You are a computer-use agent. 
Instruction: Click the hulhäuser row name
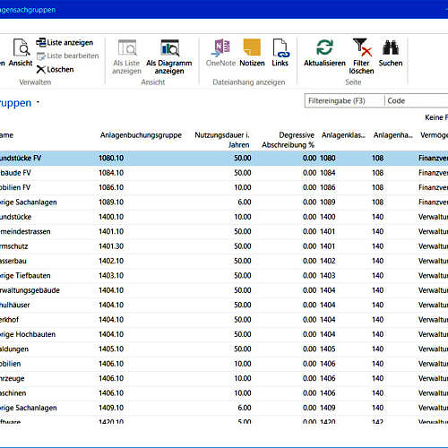(x=15, y=305)
